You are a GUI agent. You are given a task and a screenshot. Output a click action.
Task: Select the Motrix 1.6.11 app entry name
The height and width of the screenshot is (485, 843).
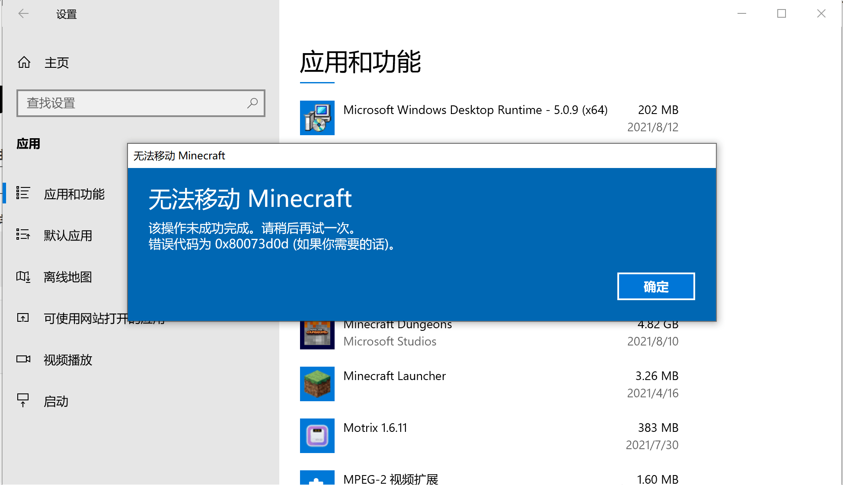coord(375,428)
